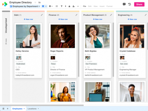Click the pink Share button
The height and width of the screenshot is (111, 148).
point(139,4)
